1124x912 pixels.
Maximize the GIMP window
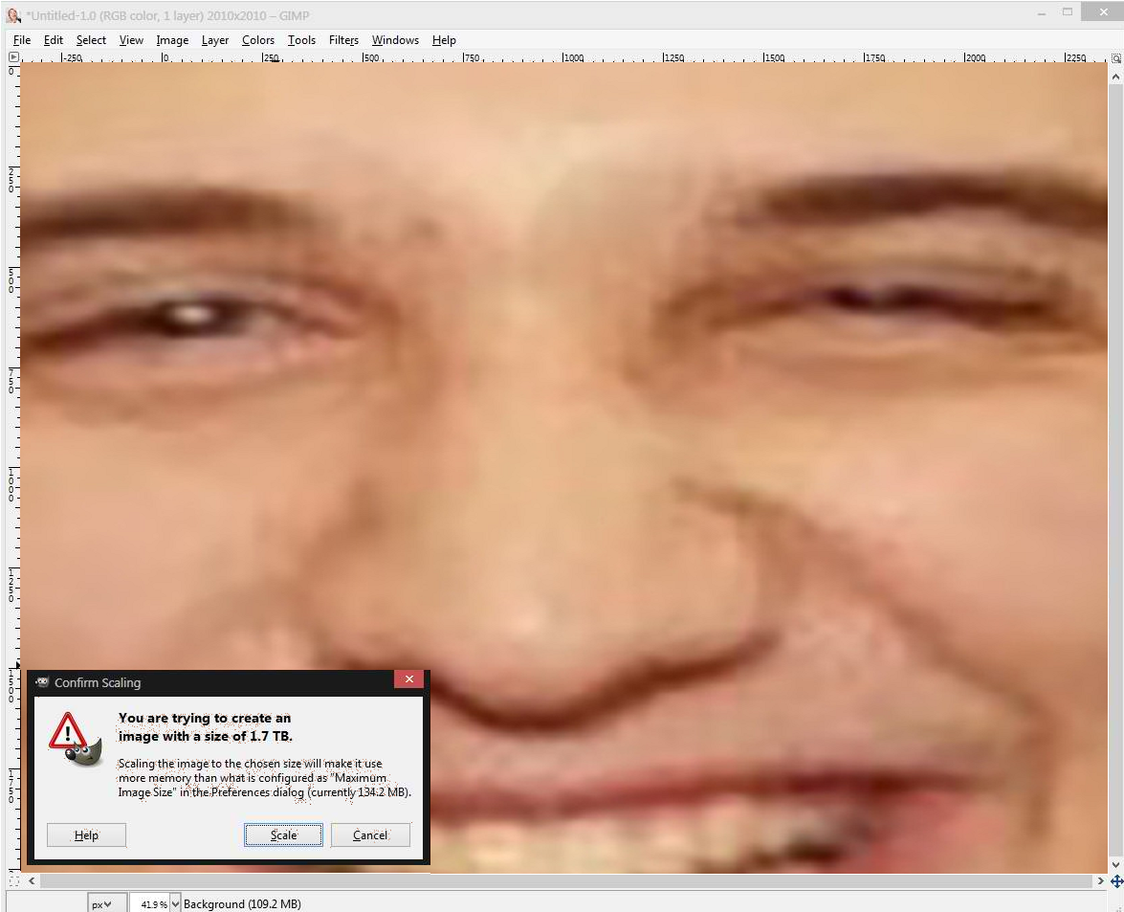pos(1068,11)
